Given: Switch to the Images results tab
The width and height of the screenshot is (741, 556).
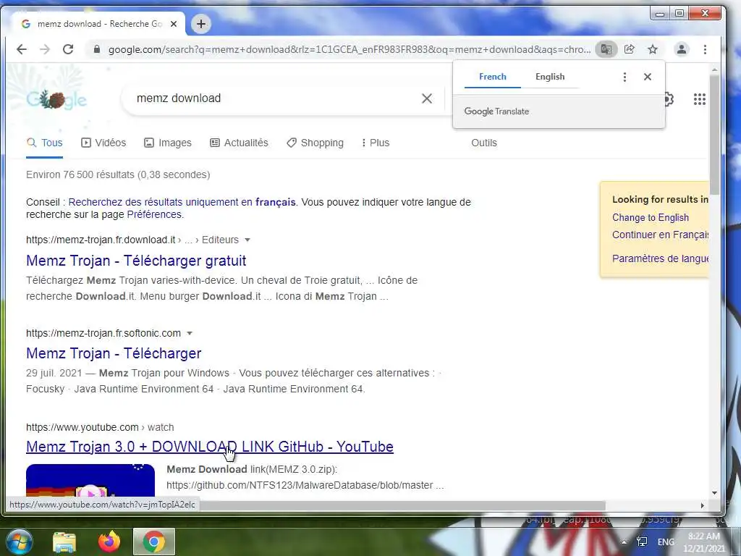Looking at the screenshot, I should click(x=168, y=143).
